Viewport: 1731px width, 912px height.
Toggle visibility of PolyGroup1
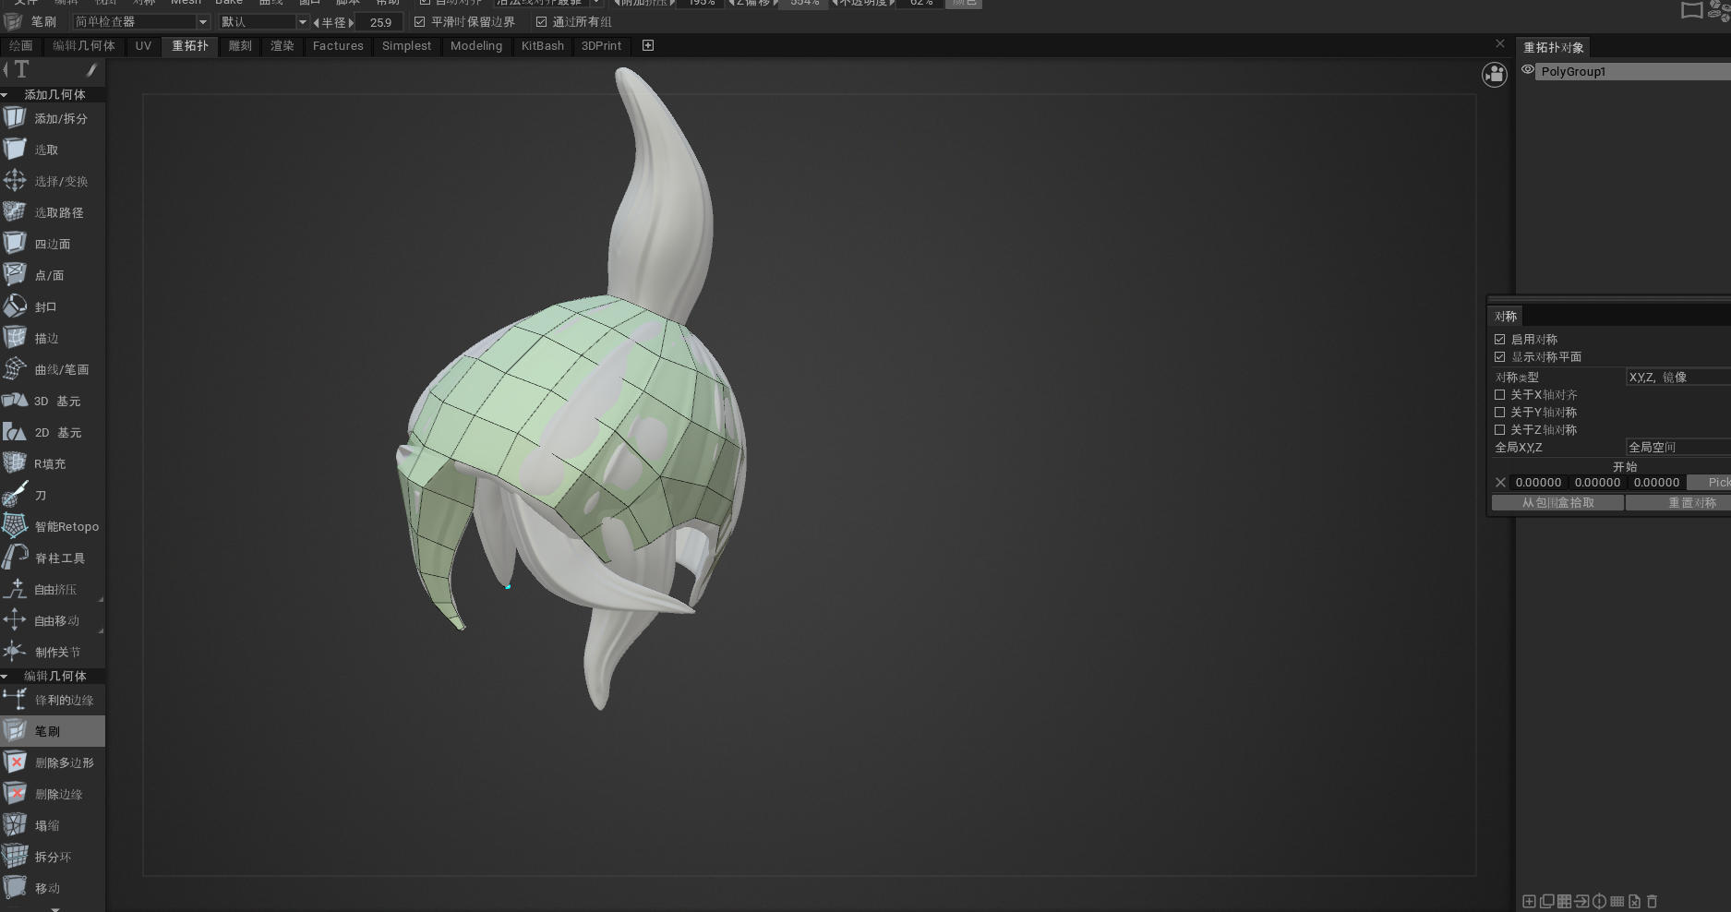(x=1528, y=70)
